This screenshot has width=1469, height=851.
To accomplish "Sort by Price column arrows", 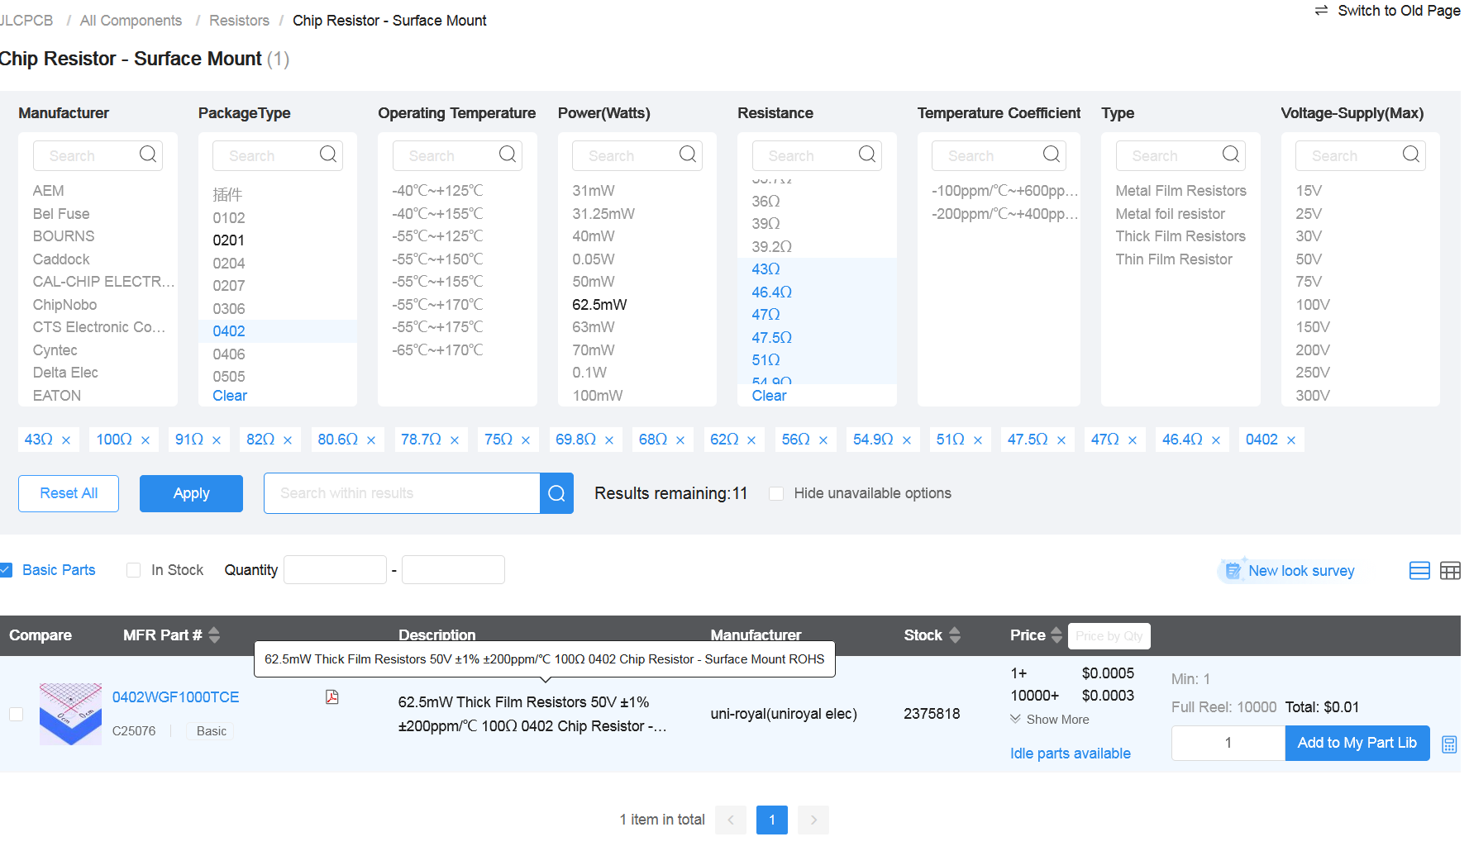I will pyautogui.click(x=1056, y=635).
